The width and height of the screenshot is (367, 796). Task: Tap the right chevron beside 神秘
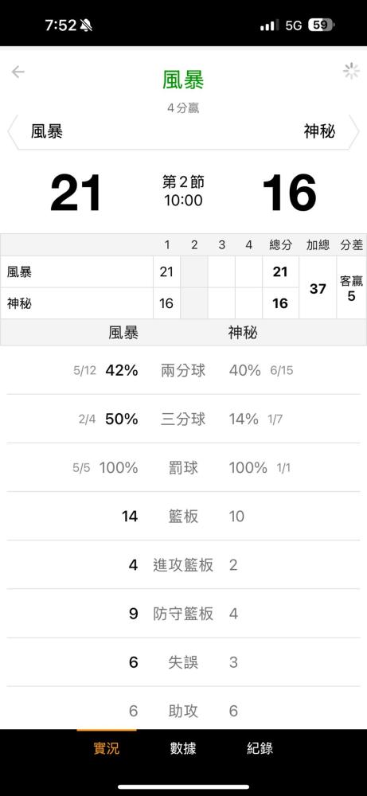tap(353, 132)
